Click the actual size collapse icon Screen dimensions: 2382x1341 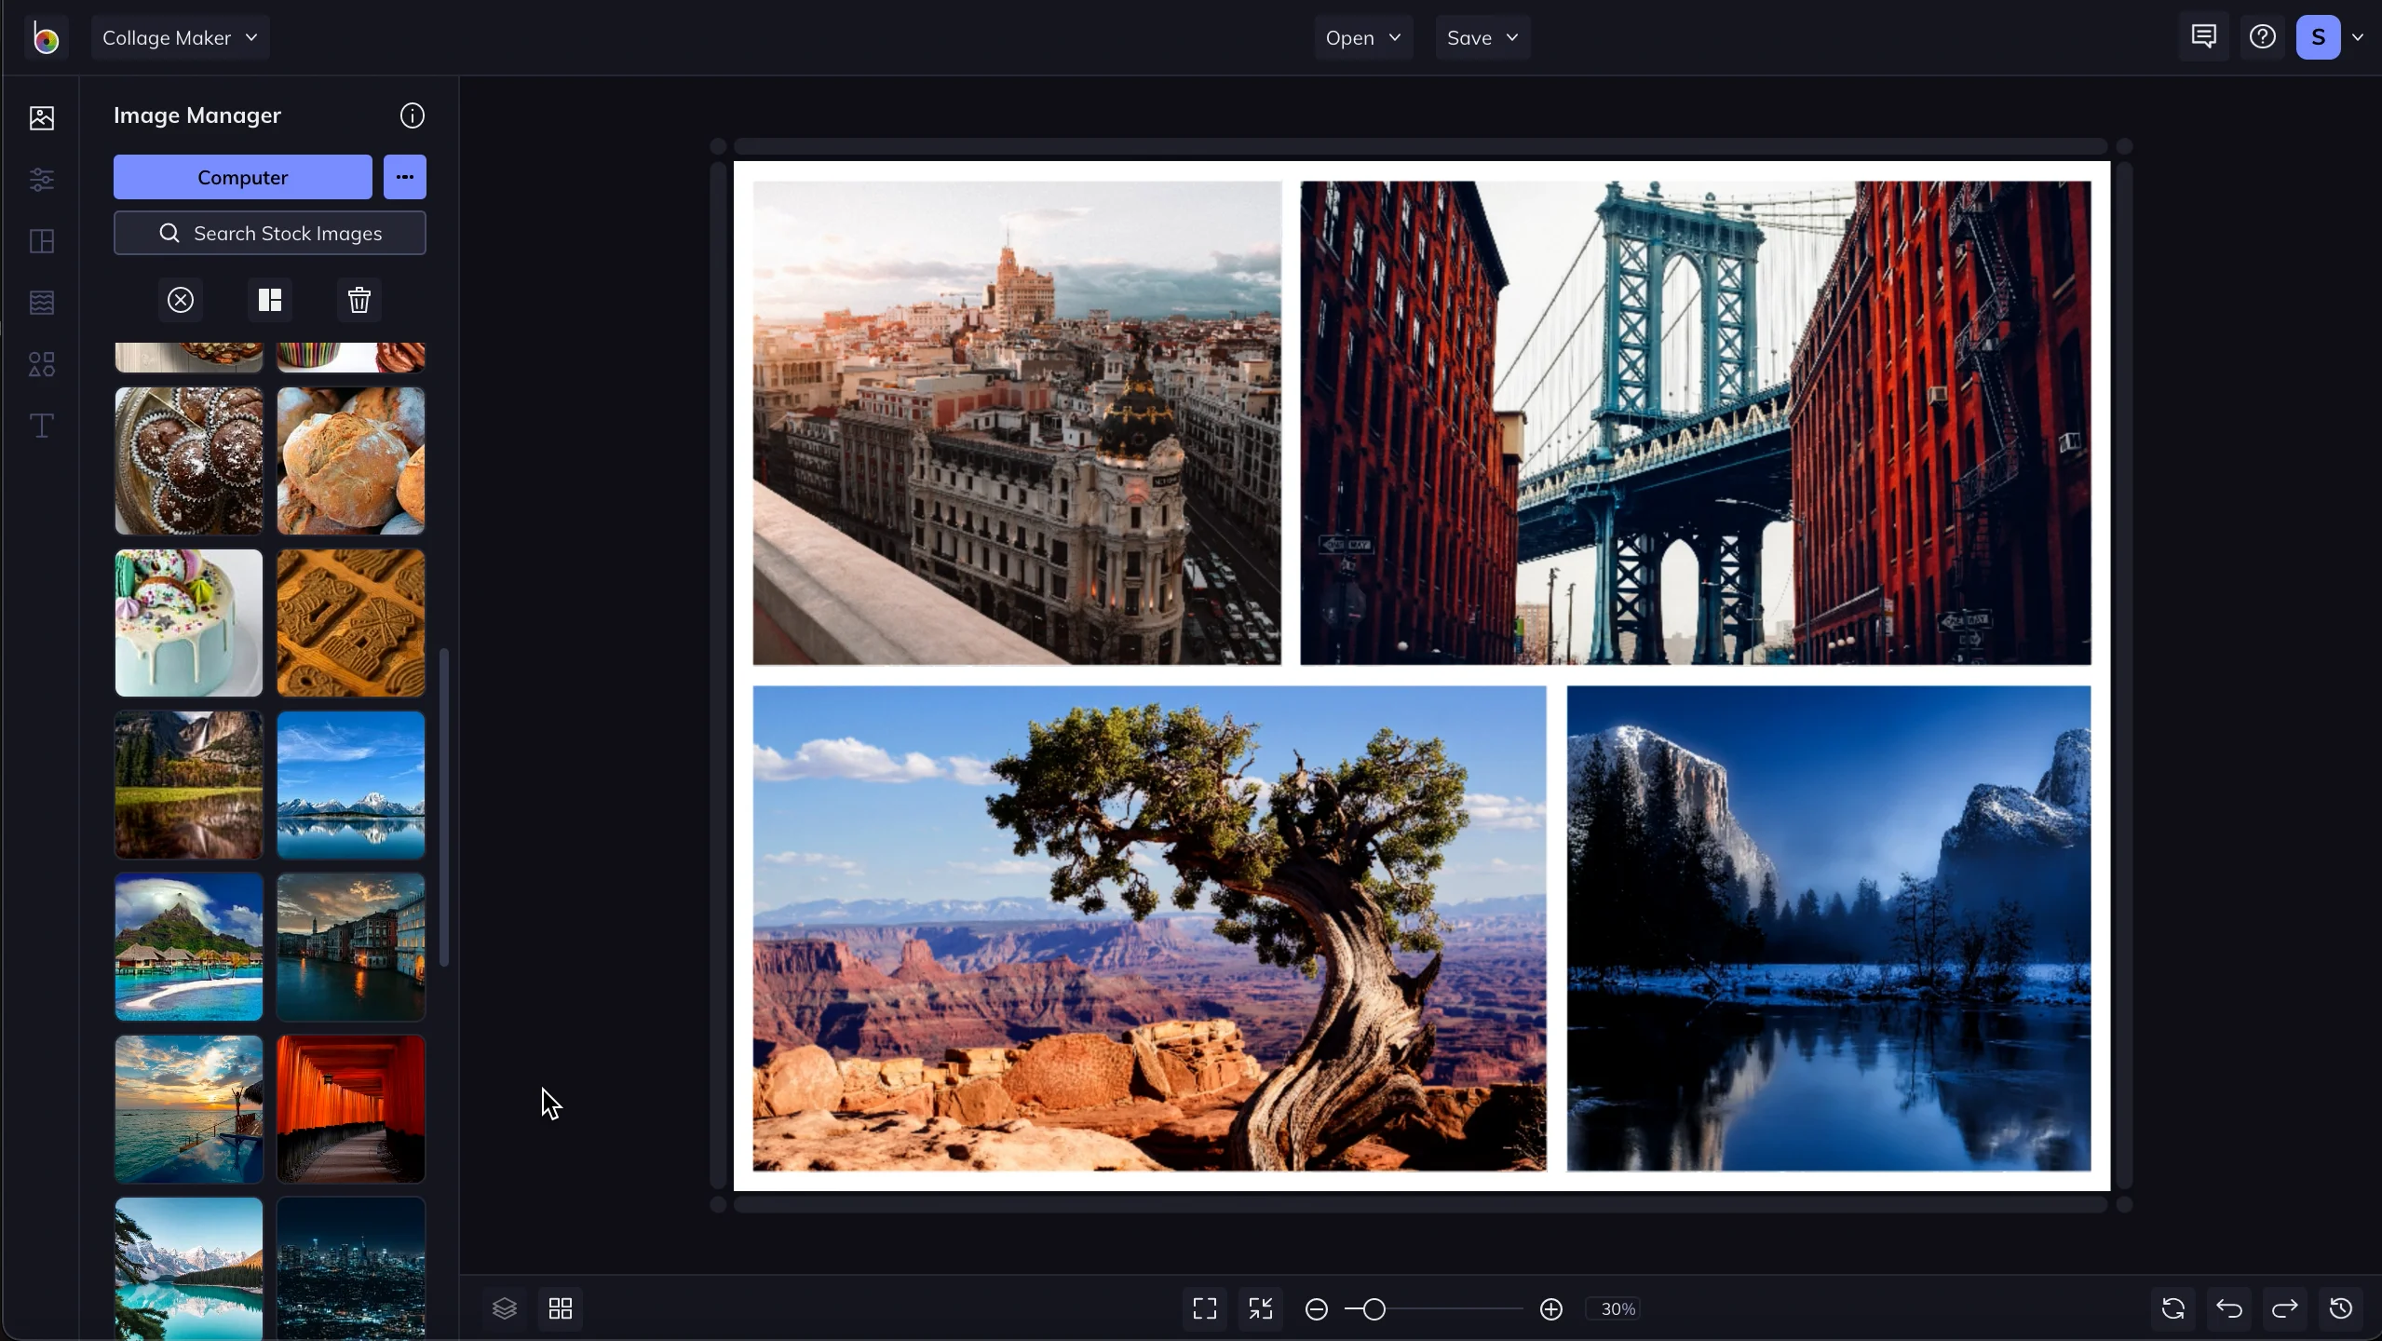pos(1261,1308)
